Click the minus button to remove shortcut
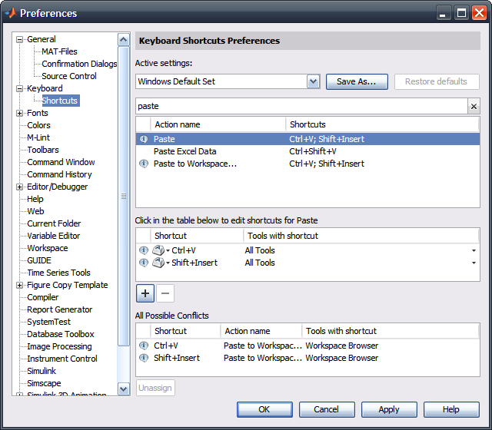This screenshot has height=430, width=492. tap(165, 293)
